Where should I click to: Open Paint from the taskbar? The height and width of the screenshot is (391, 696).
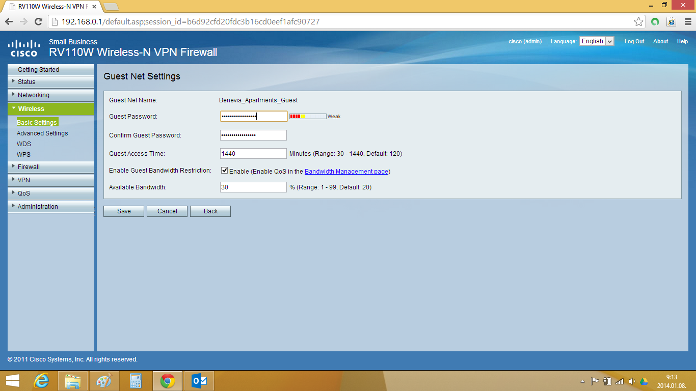click(x=104, y=381)
